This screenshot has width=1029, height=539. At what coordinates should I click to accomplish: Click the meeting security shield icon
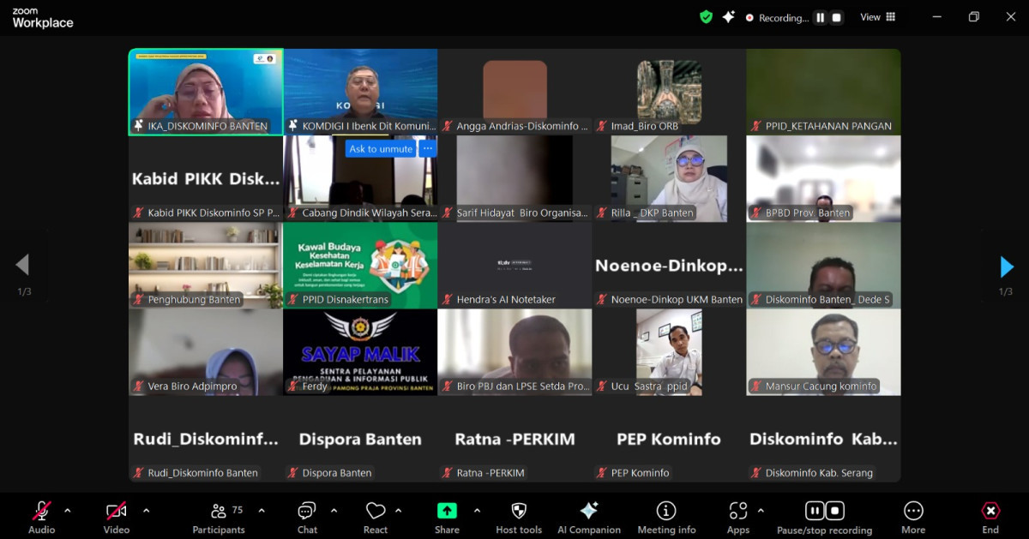[706, 16]
